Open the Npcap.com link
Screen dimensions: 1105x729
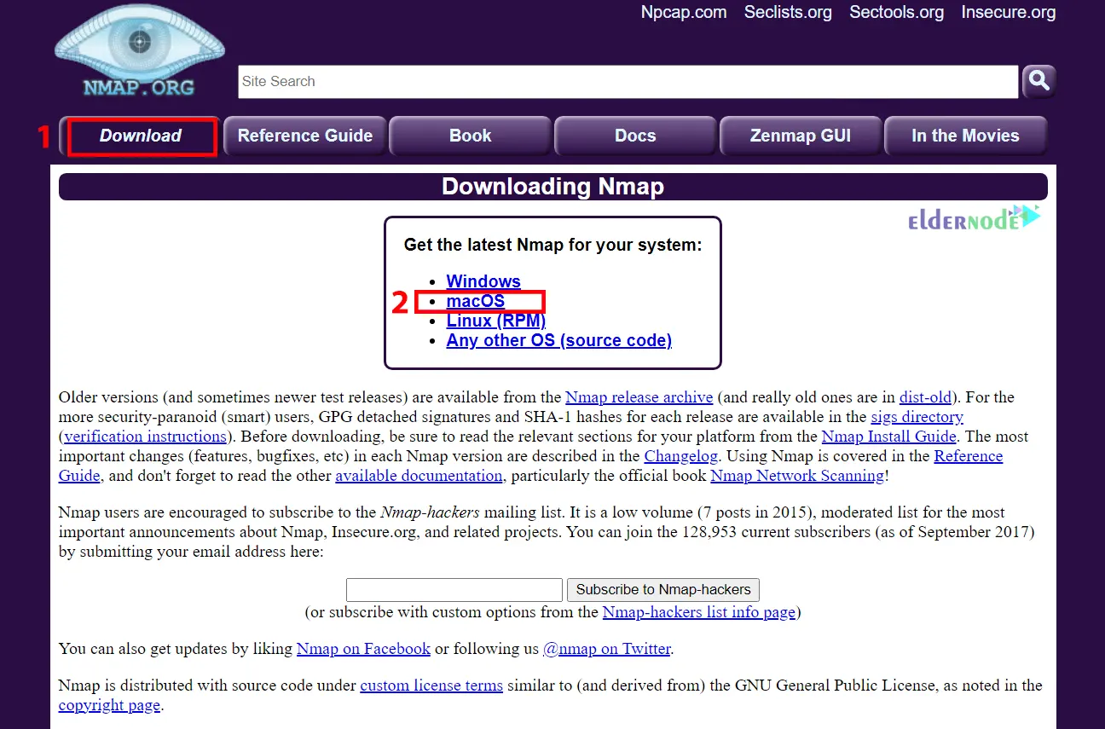coord(684,12)
